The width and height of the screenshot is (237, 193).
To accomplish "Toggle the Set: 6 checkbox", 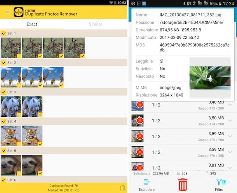I will [4, 180].
